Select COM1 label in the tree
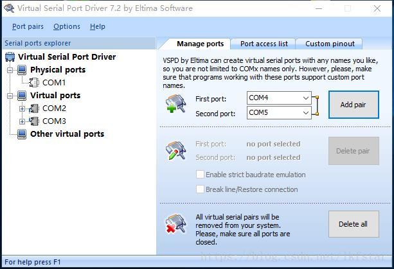This screenshot has width=394, height=269. coord(54,83)
